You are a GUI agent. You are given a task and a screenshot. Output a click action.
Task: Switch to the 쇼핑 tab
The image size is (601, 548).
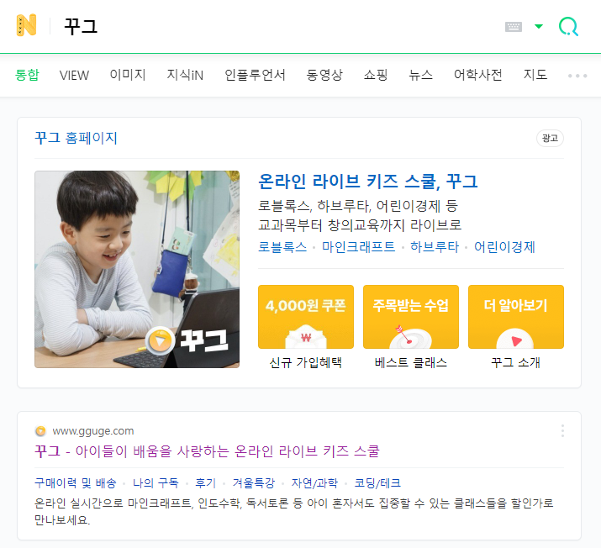click(x=376, y=75)
